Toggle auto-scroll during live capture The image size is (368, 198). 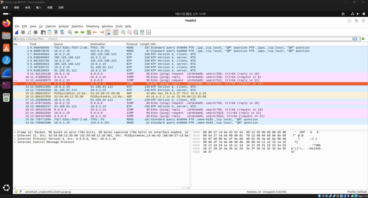tap(108, 32)
